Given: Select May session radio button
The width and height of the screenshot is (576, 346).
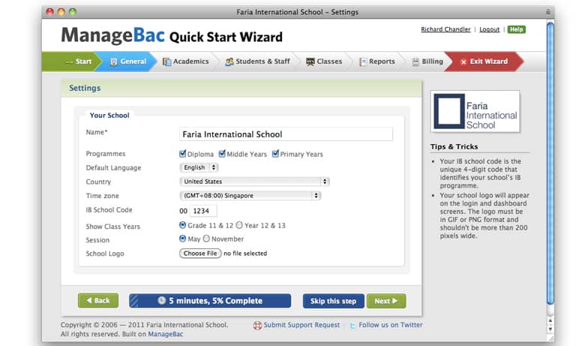Looking at the screenshot, I should pyautogui.click(x=182, y=238).
